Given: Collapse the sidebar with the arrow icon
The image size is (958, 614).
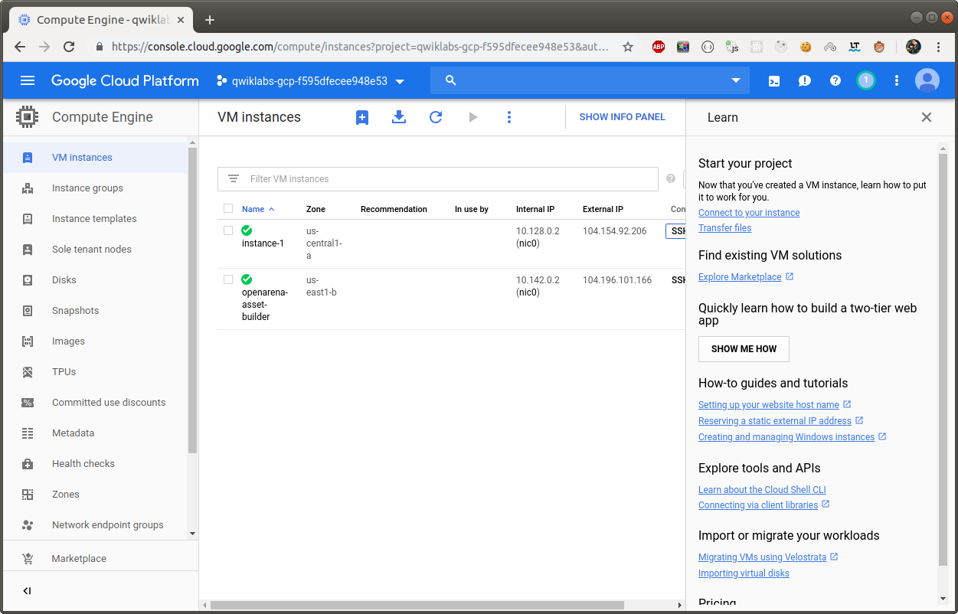Looking at the screenshot, I should tap(27, 590).
